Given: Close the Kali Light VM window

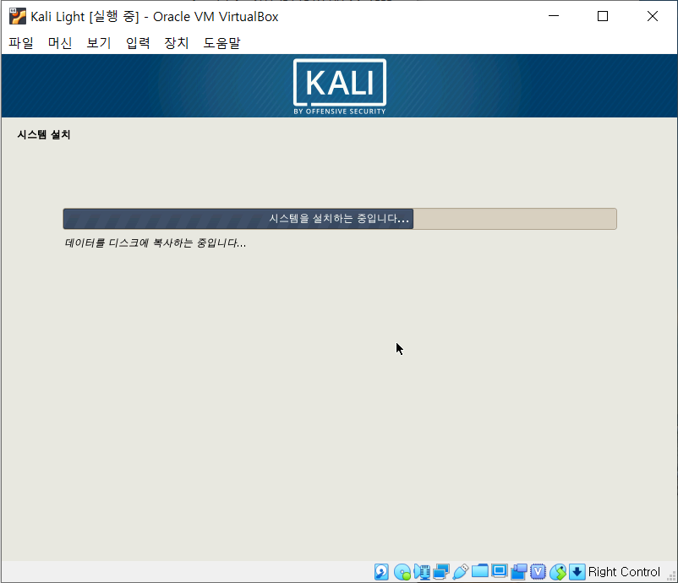Looking at the screenshot, I should point(652,16).
